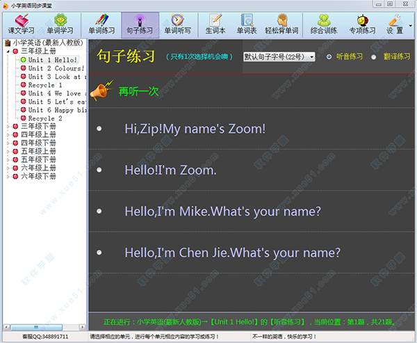Open the 默认句子字号(22号) dropdown
417x343 pixels.
(x=279, y=57)
